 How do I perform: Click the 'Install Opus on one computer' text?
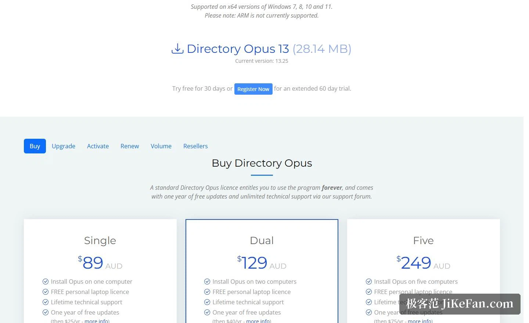[91, 282]
